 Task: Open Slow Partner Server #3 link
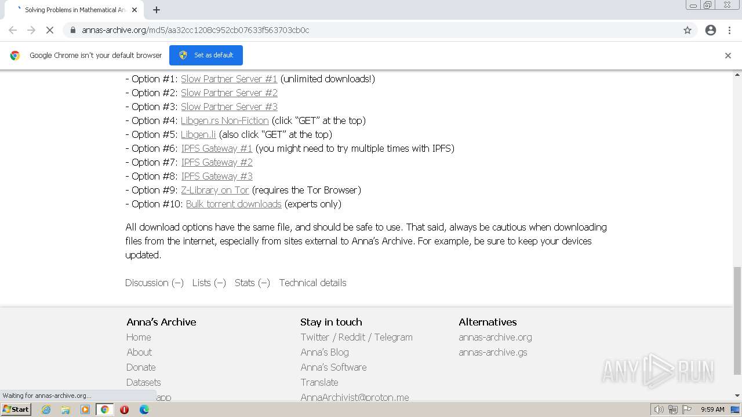229,107
